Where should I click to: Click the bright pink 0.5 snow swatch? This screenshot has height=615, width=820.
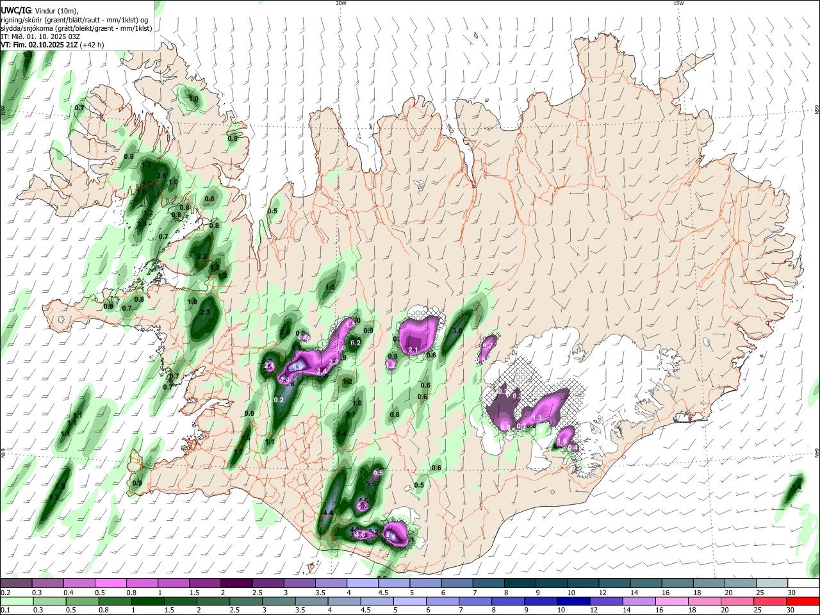pyautogui.click(x=110, y=584)
